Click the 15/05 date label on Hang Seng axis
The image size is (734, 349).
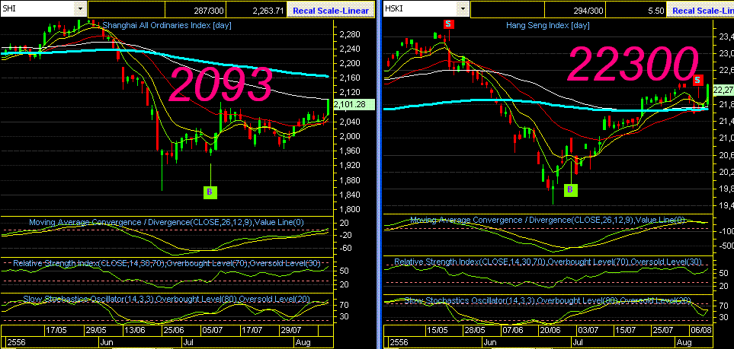(437, 330)
